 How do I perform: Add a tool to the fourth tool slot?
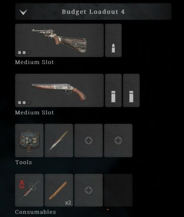[118, 140]
